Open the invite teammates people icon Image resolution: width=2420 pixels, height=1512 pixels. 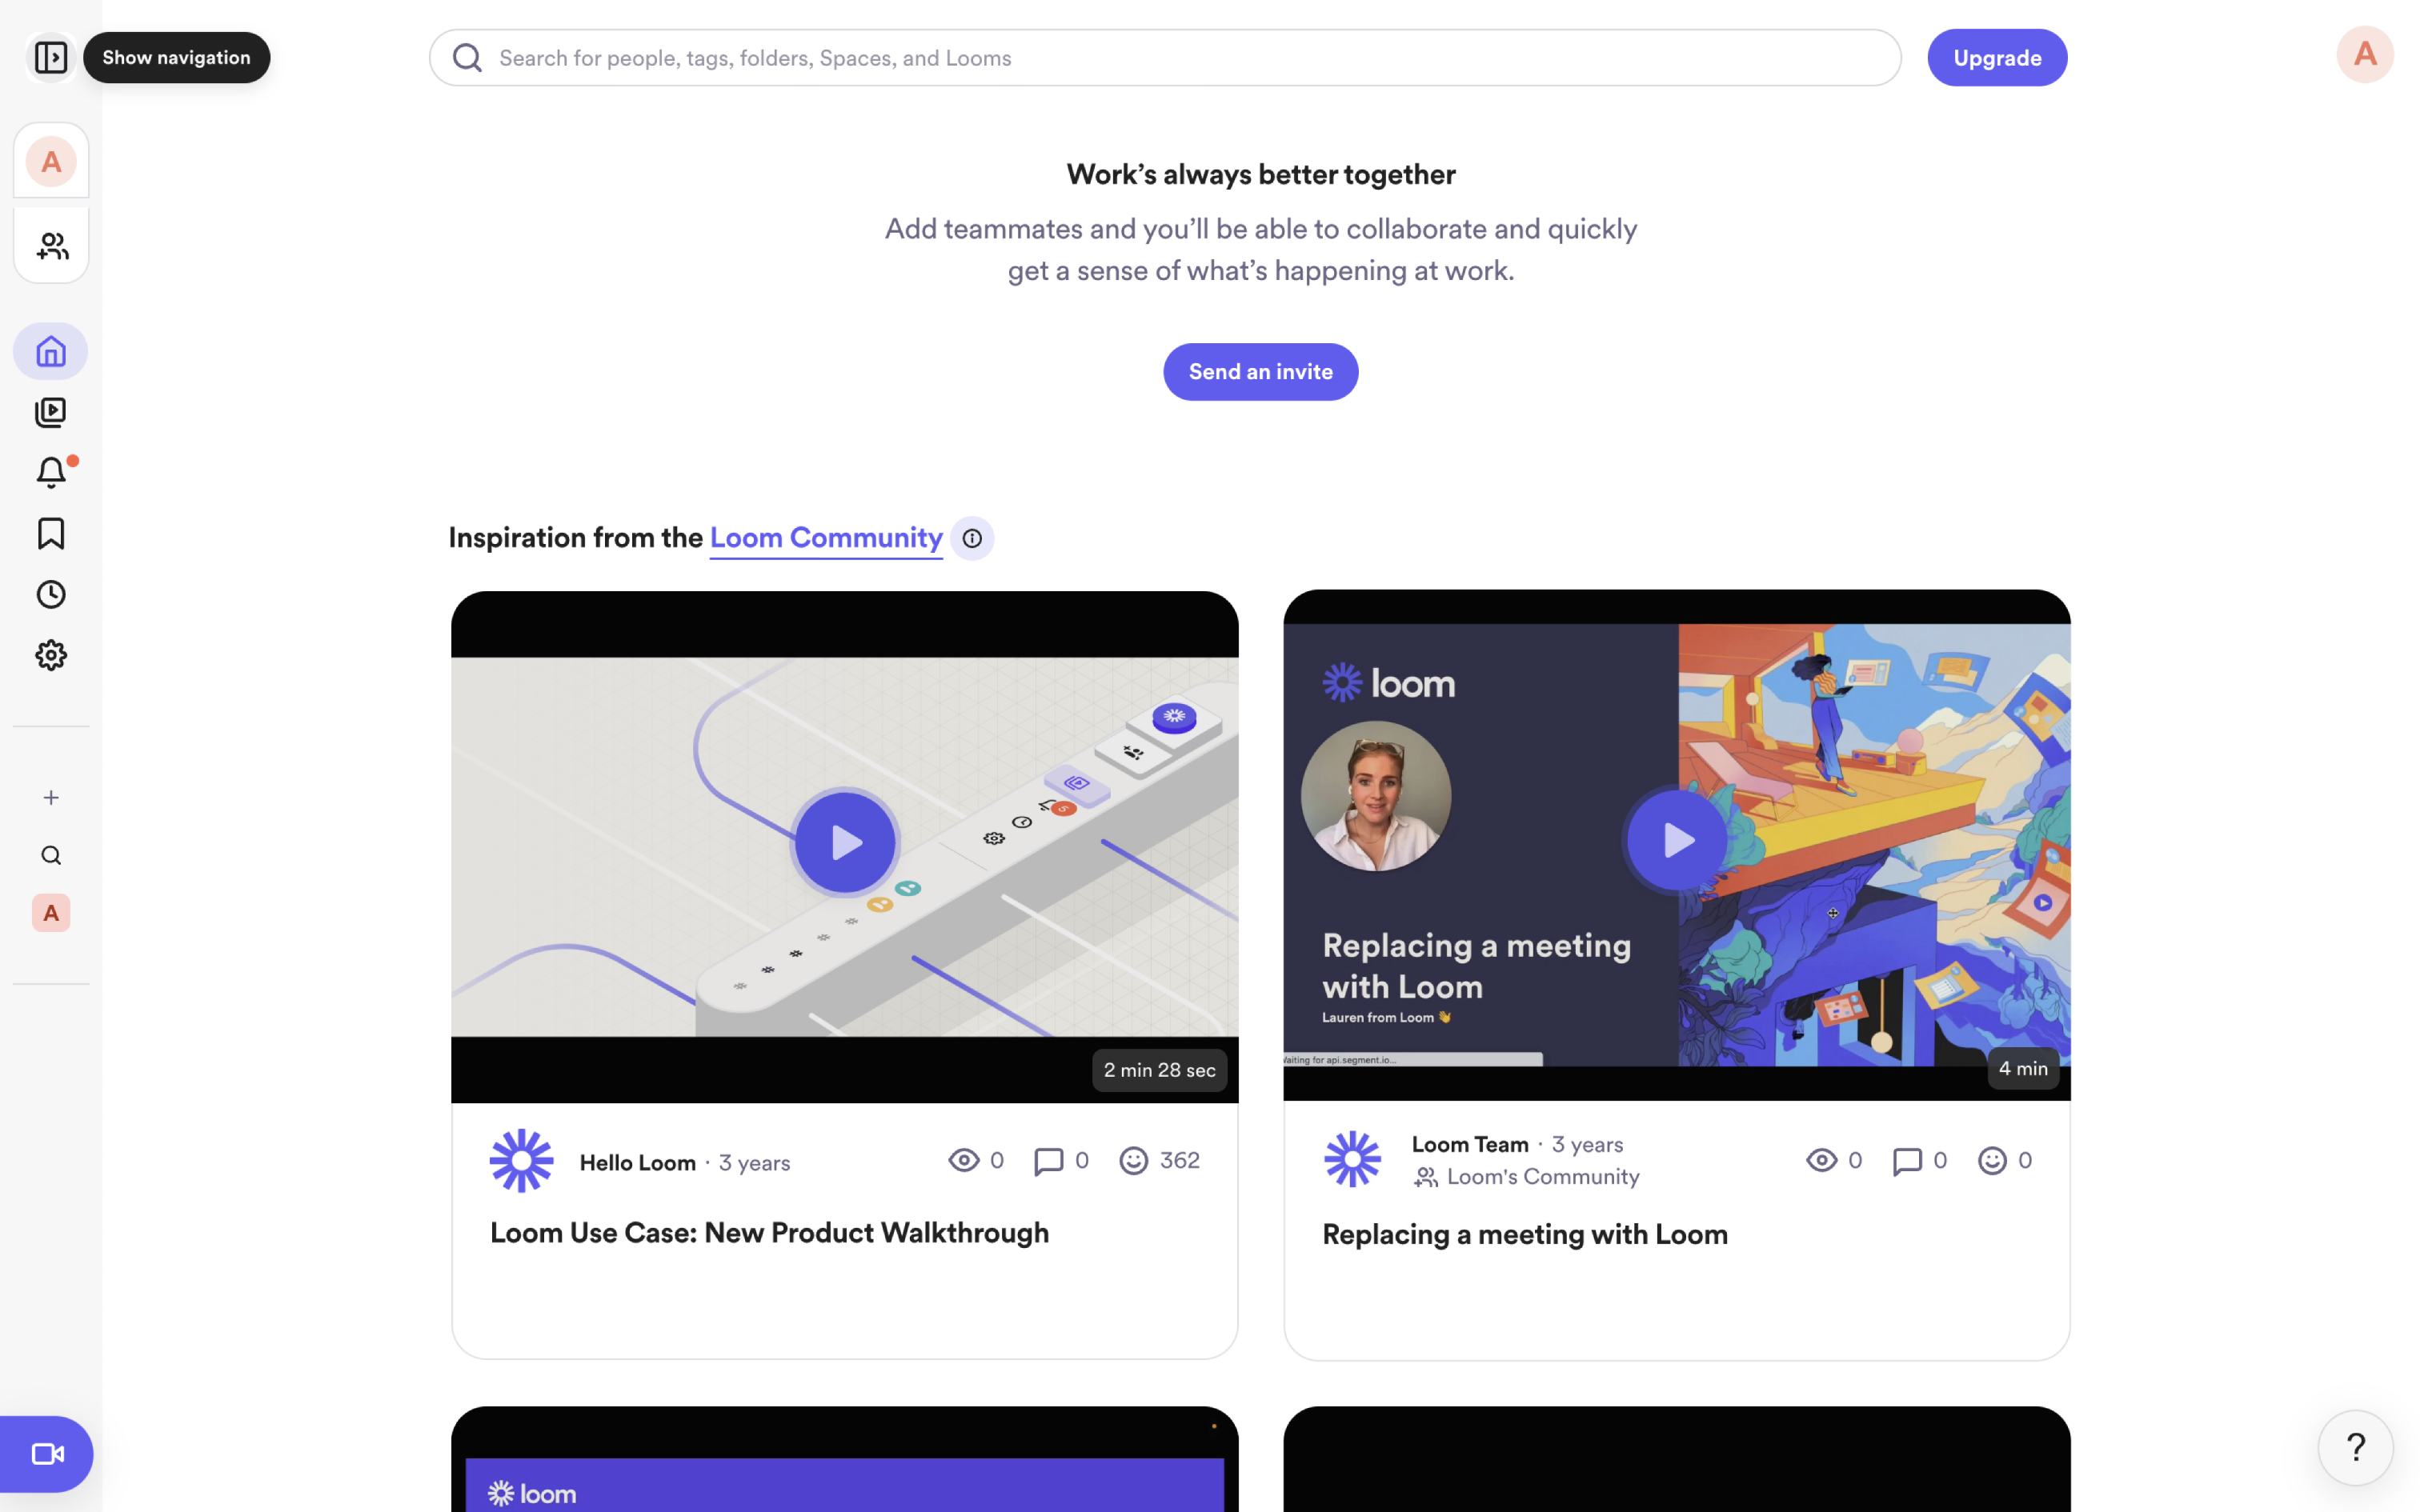(52, 246)
